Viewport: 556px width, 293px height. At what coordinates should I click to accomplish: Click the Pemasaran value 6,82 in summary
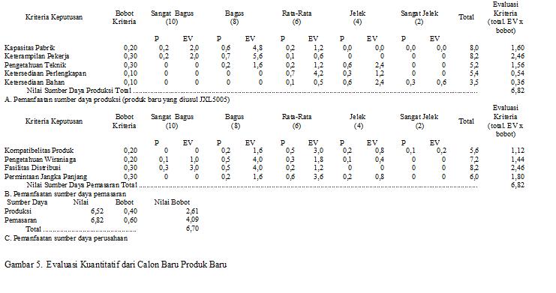[97, 220]
